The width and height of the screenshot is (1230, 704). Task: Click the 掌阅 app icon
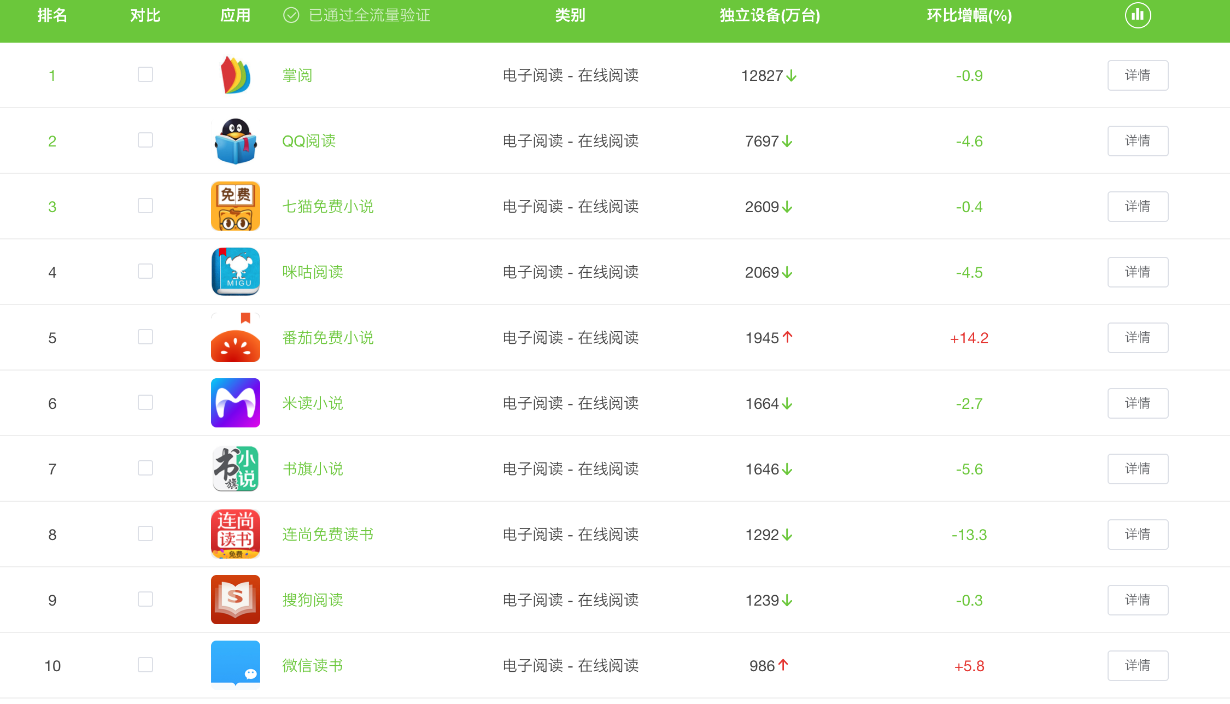[235, 75]
